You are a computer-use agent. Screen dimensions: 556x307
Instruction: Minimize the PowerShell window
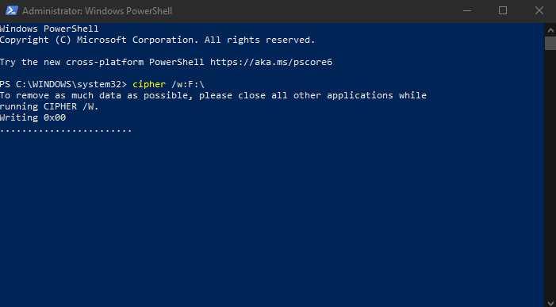pos(467,10)
